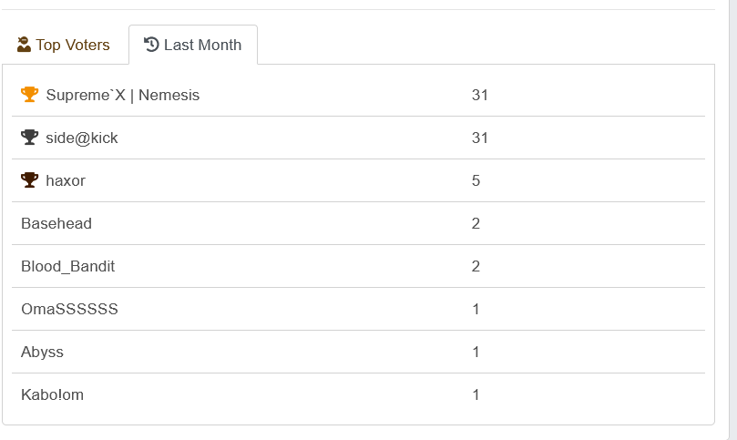Click side@kick's vote count of 31
The height and width of the screenshot is (440, 737).
click(x=480, y=138)
